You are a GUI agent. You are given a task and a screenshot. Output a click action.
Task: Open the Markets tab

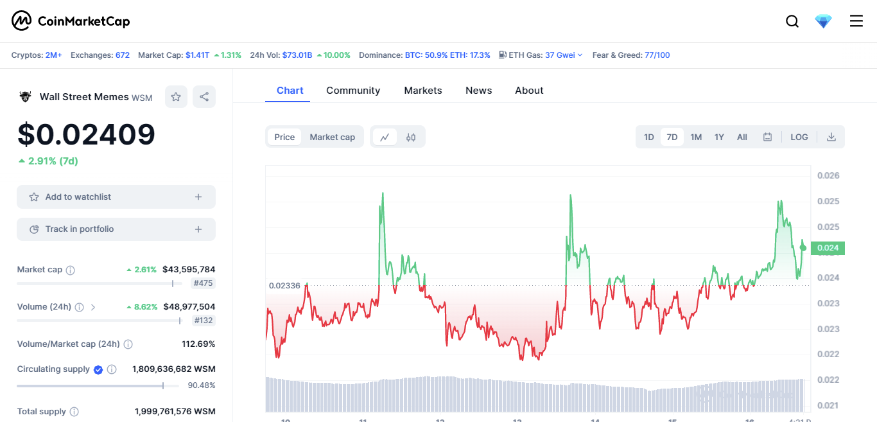tap(423, 91)
